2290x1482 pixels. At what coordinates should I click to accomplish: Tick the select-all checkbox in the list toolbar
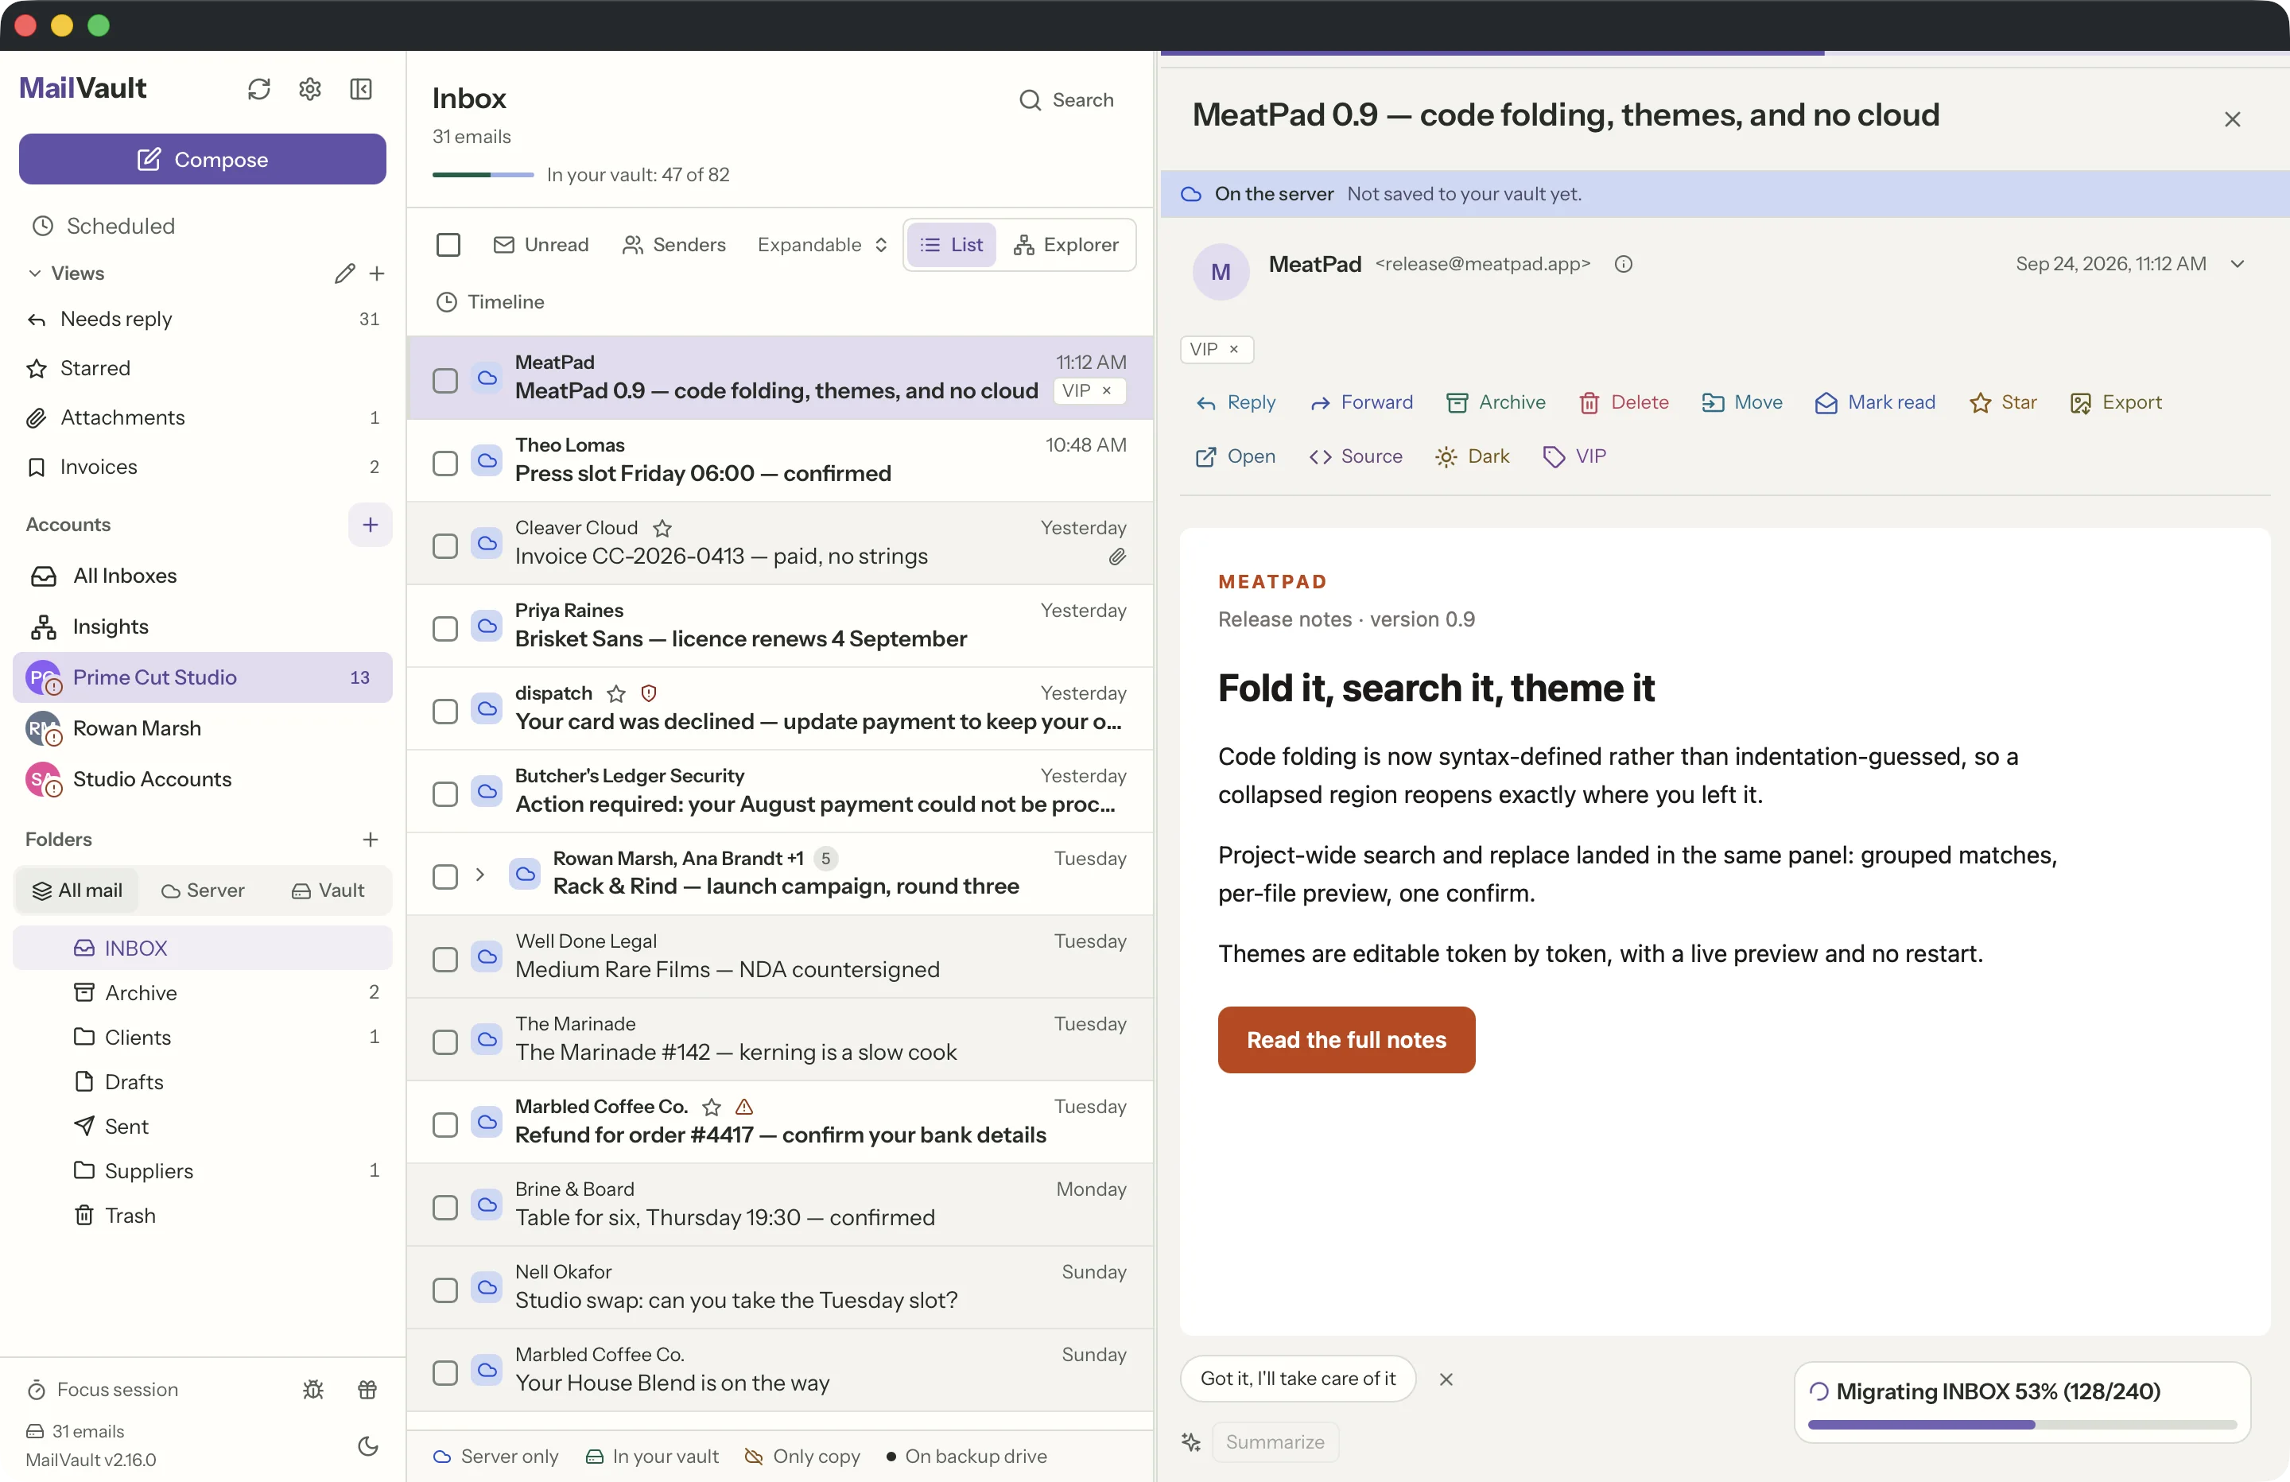[x=448, y=244]
